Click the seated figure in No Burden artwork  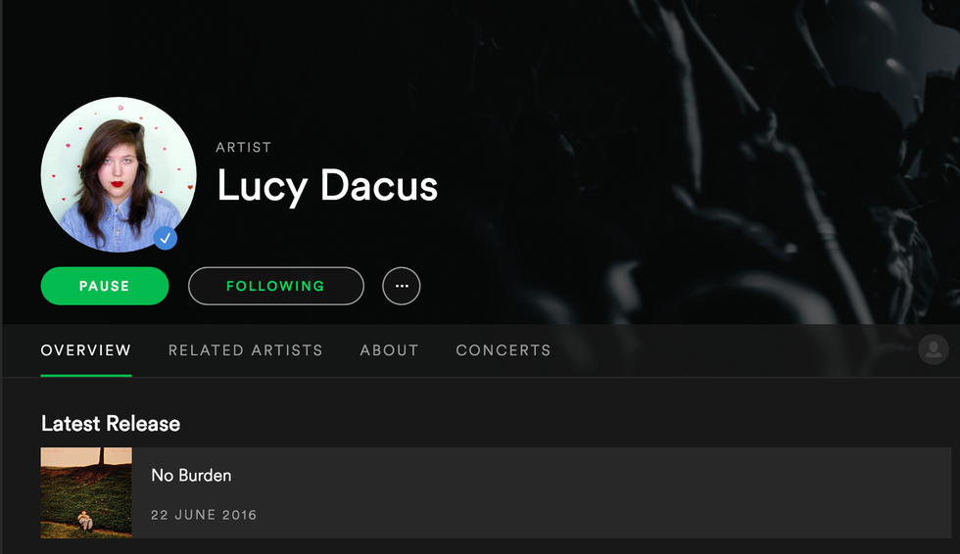[x=85, y=521]
